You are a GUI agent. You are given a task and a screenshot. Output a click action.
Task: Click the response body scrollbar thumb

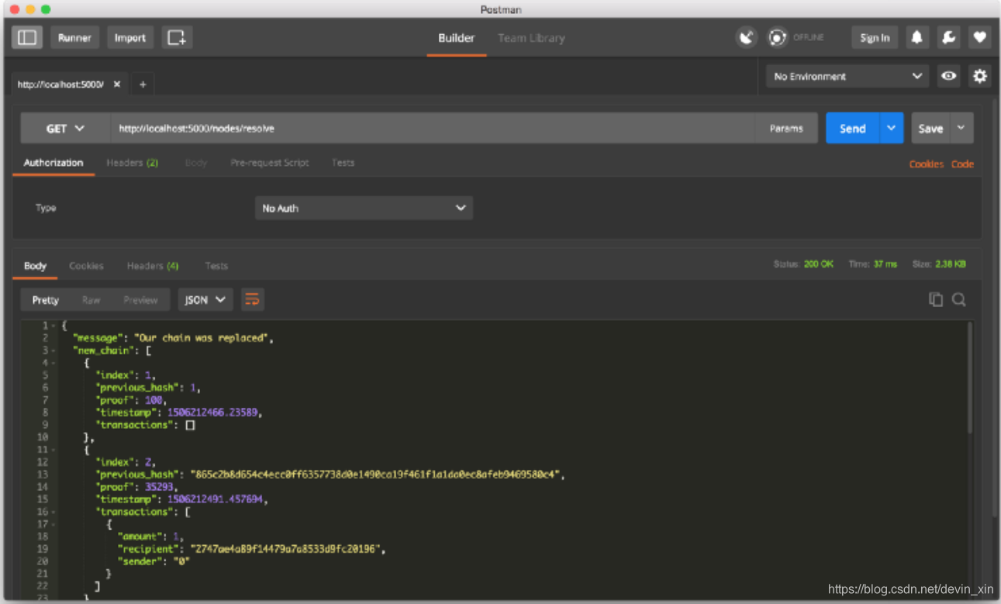click(969, 378)
